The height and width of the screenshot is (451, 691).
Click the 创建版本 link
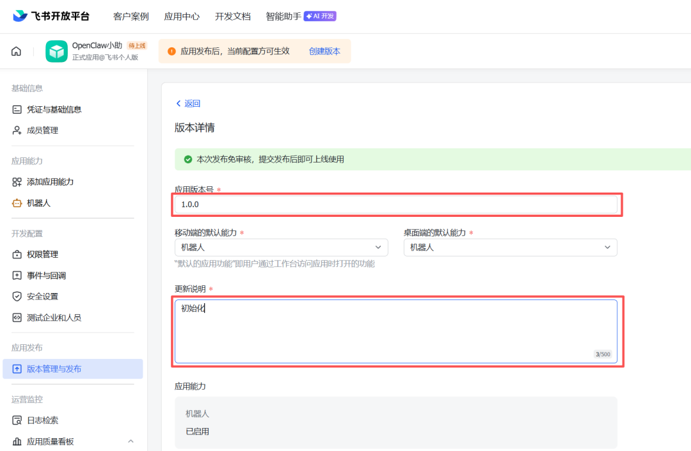pos(324,52)
